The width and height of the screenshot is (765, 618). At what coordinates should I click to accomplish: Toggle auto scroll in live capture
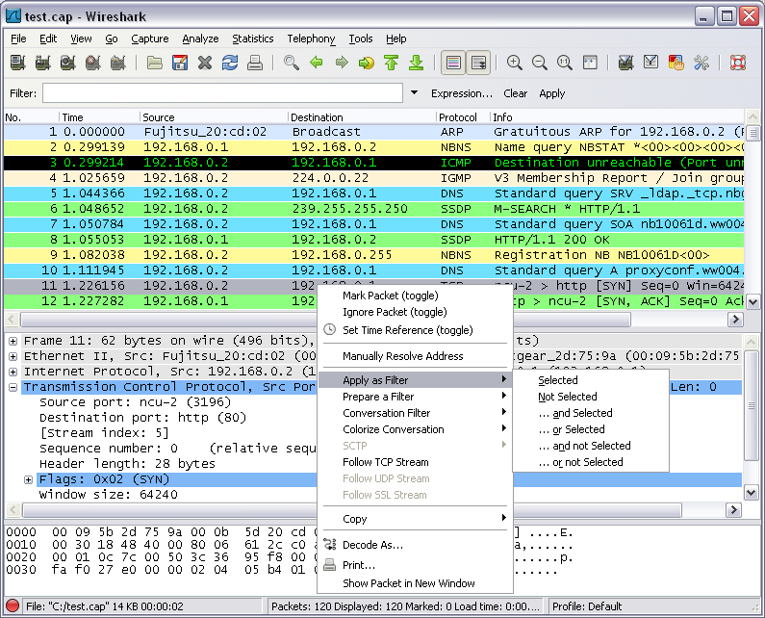pos(478,64)
